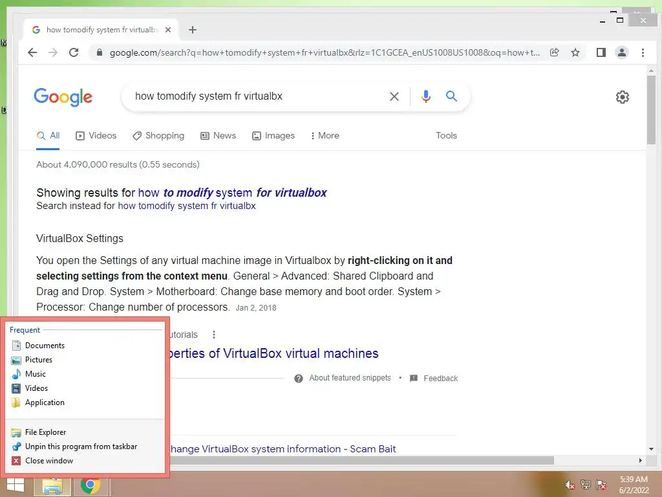Click the Feedback link text

(441, 378)
